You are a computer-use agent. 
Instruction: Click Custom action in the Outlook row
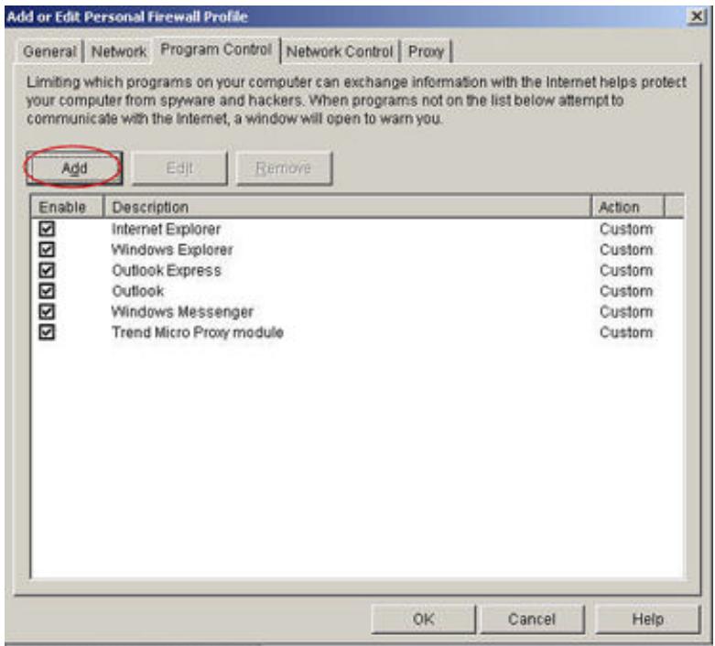(626, 291)
